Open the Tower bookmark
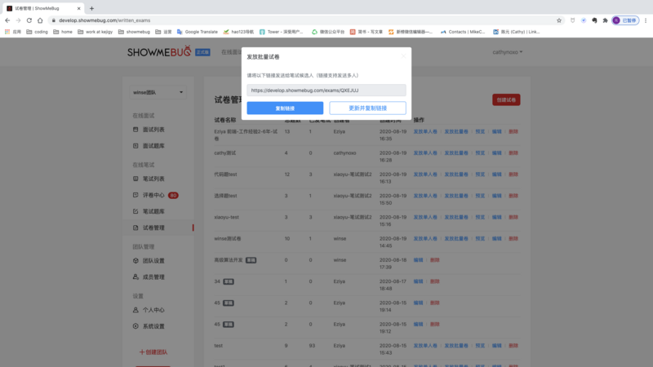The width and height of the screenshot is (653, 367). coord(281,32)
